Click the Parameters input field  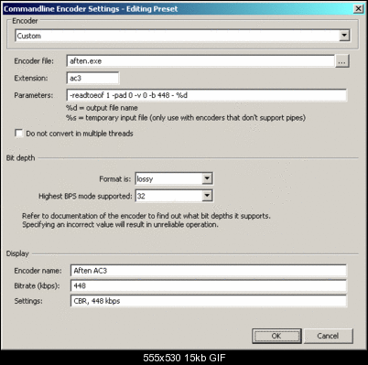pyautogui.click(x=206, y=95)
